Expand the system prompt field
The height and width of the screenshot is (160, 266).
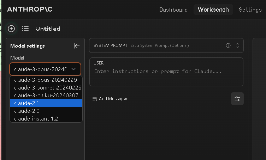click(x=238, y=45)
